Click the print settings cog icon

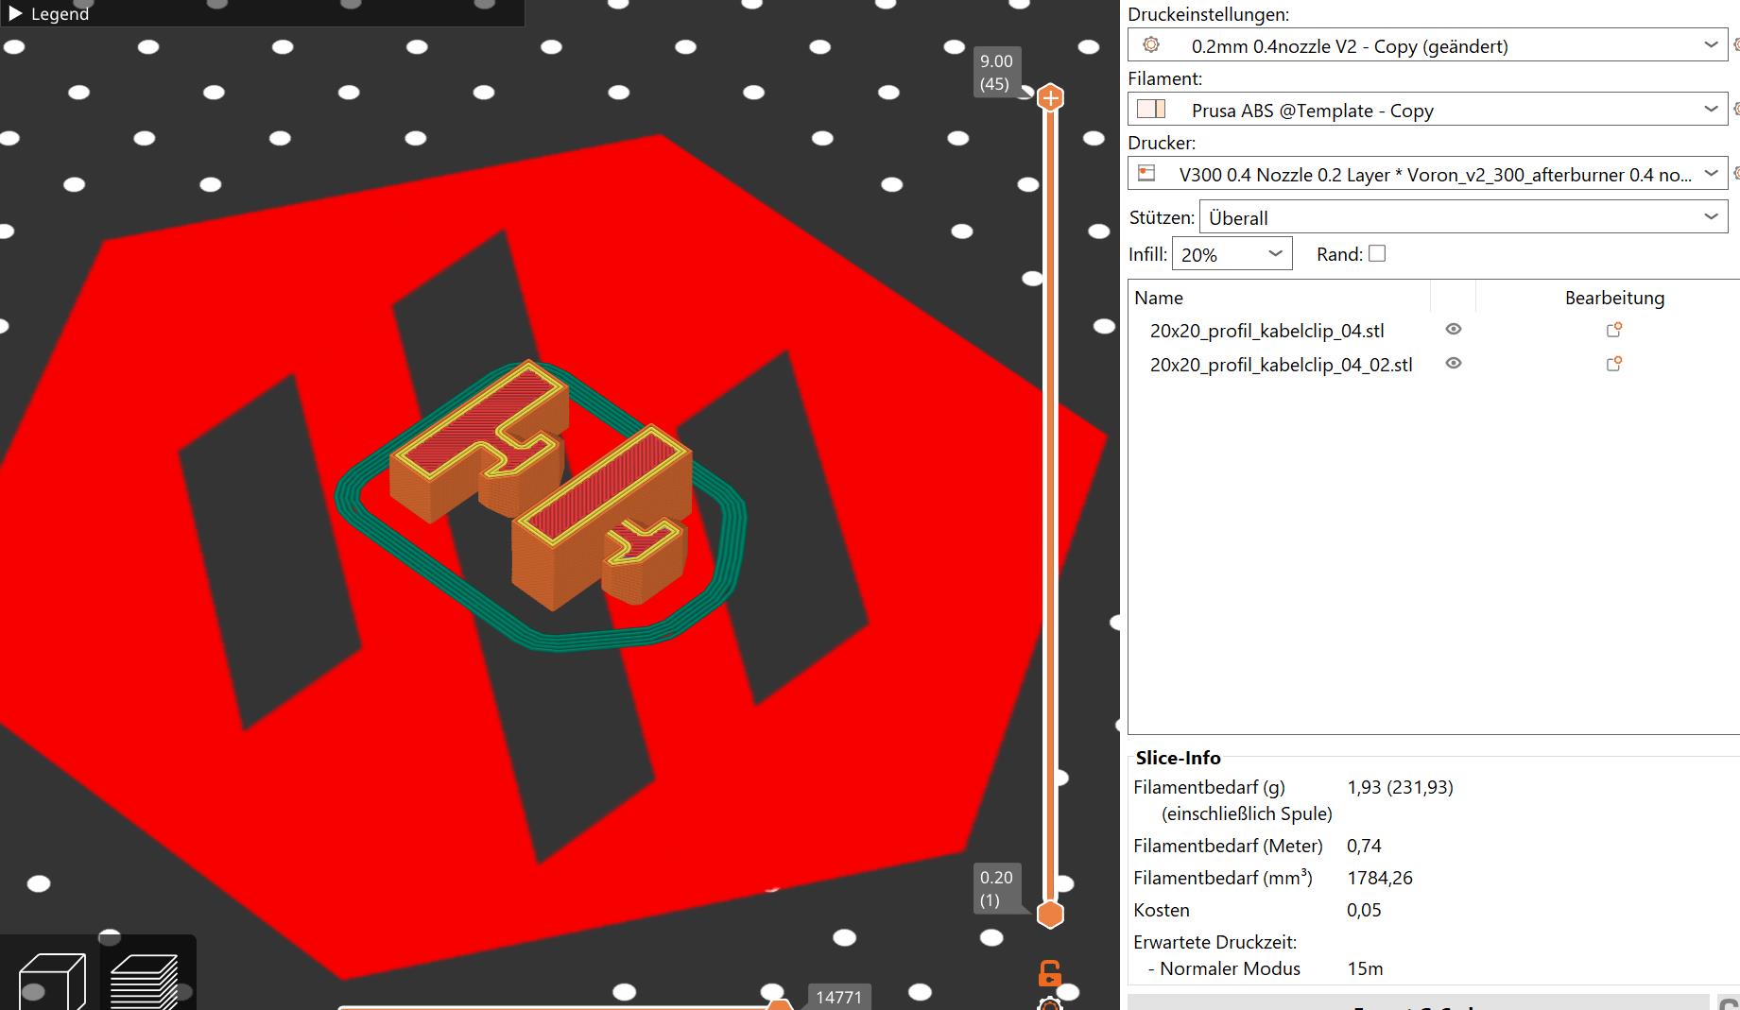[1151, 45]
